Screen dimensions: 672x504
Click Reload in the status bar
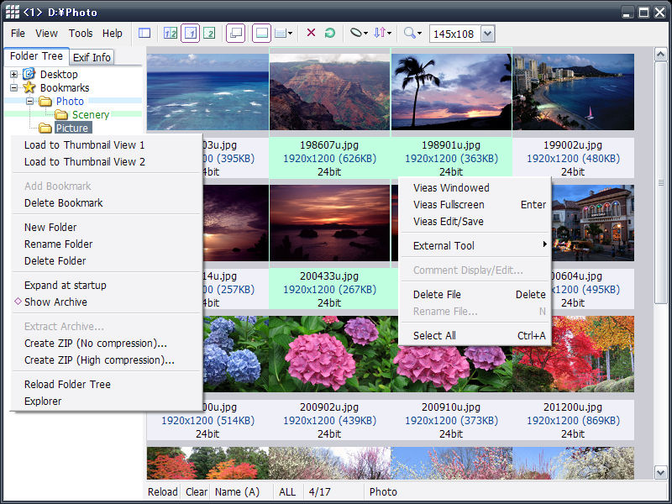(163, 491)
